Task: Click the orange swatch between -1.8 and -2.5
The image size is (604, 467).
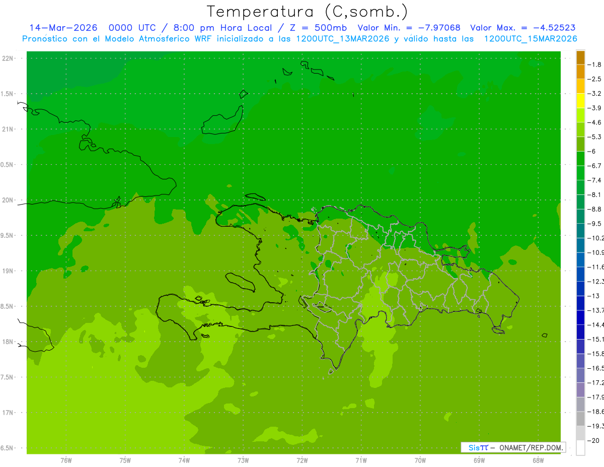Action: [580, 72]
